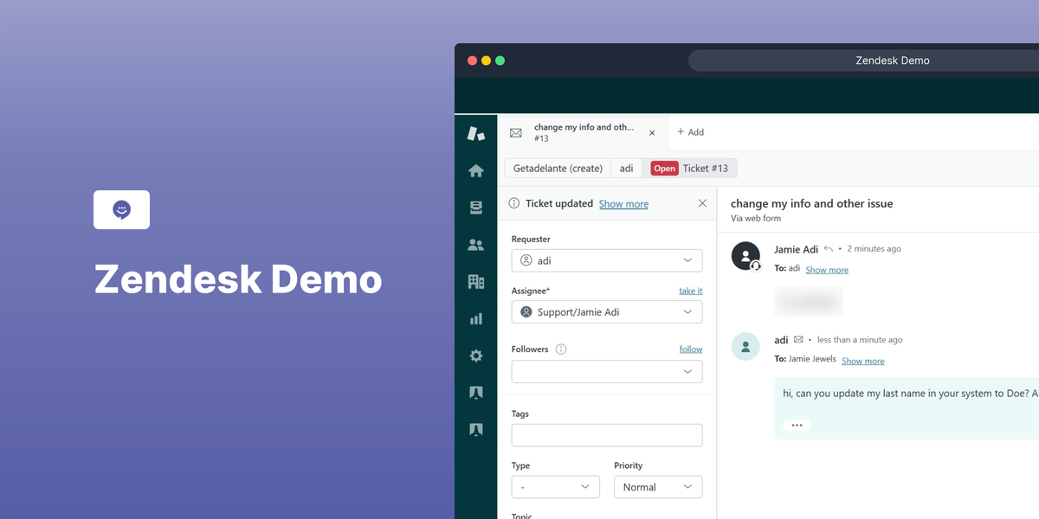
Task: Click the 'take it' link
Action: coord(691,291)
